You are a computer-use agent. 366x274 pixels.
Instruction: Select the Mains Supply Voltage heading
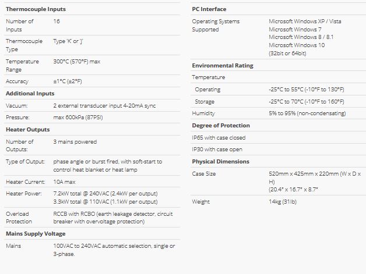tap(36, 233)
